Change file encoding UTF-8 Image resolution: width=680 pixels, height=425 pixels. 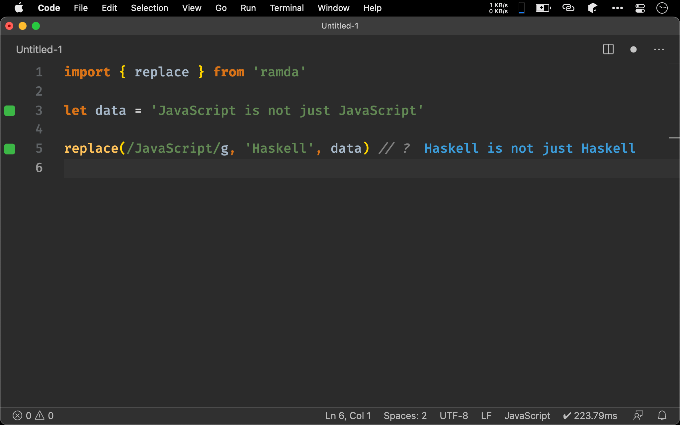point(454,416)
